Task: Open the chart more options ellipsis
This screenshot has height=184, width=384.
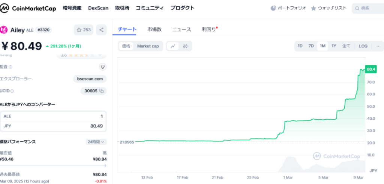Action: (x=378, y=46)
